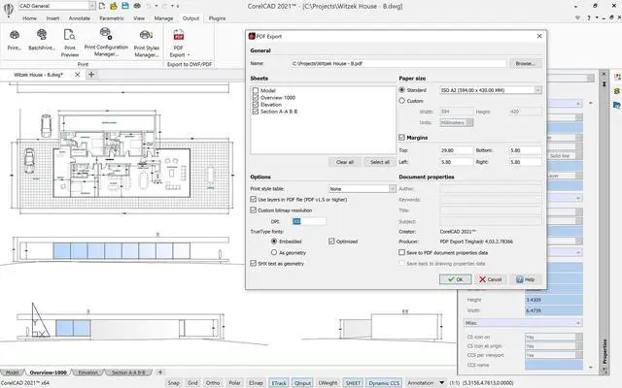Add a new drawing tab with plus button
622x388 pixels.
pos(91,75)
